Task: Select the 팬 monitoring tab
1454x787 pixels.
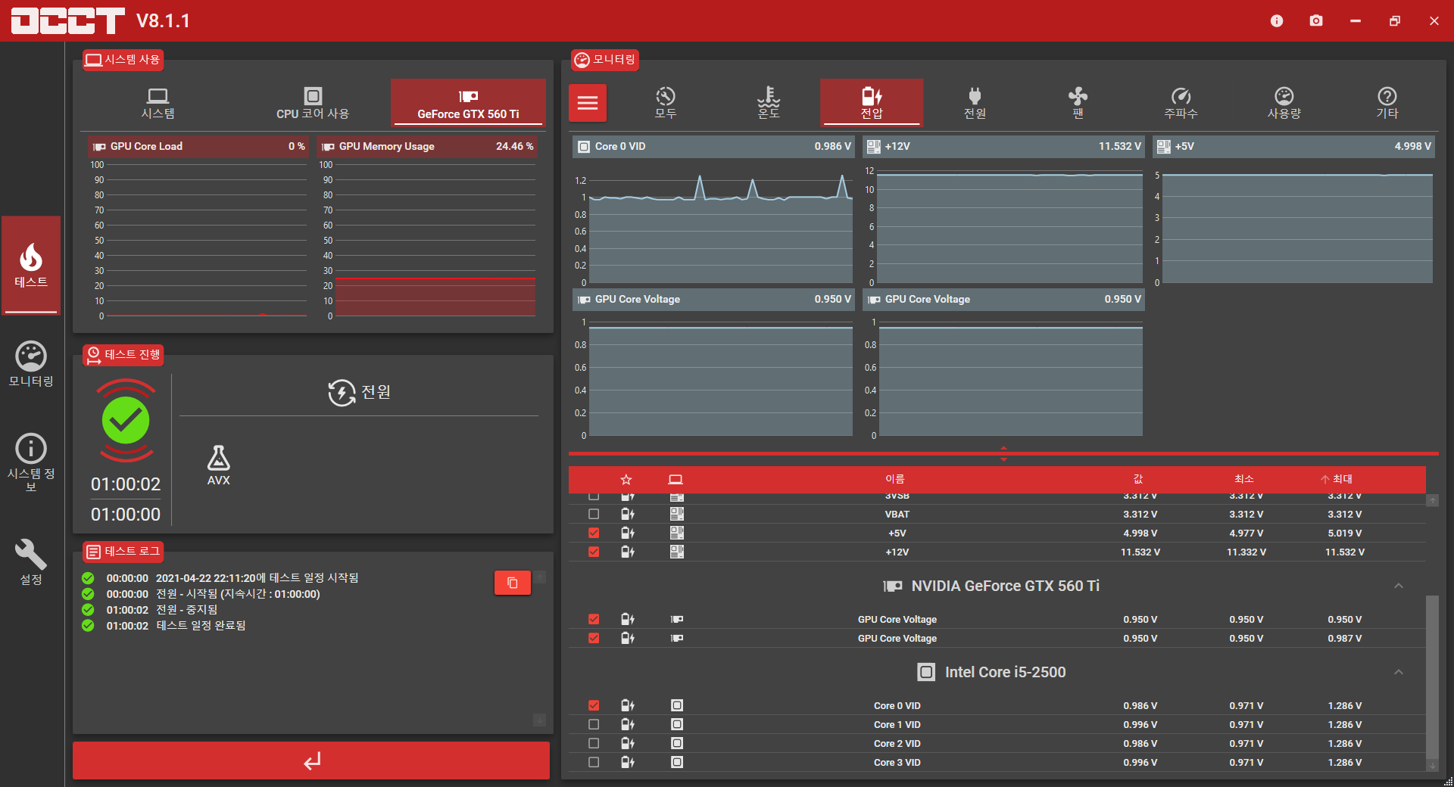Action: pyautogui.click(x=1078, y=103)
